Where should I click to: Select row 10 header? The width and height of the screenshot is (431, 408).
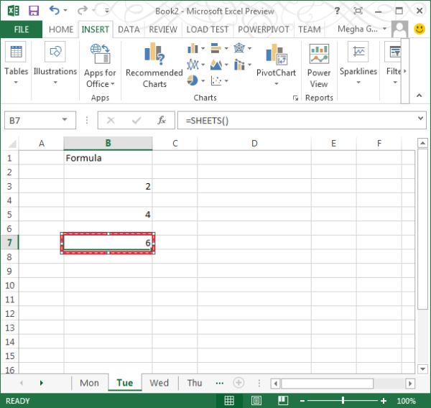click(9, 285)
